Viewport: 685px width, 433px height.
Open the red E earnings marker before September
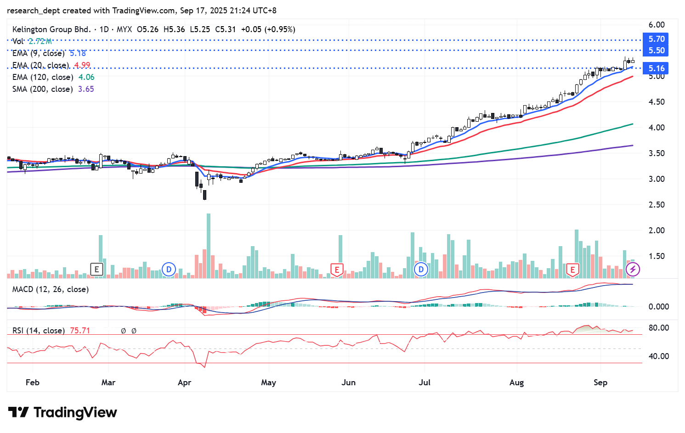tap(572, 270)
